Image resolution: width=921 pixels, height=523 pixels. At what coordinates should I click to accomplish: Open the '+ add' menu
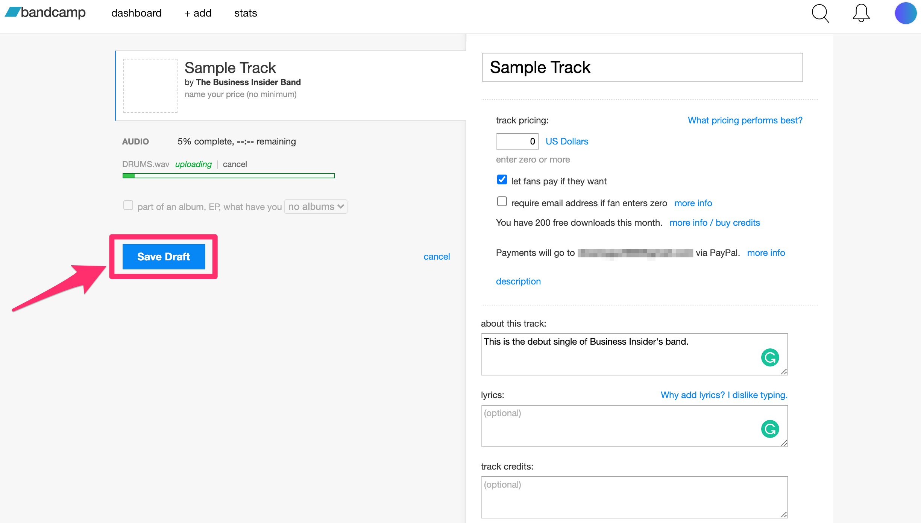coord(197,13)
